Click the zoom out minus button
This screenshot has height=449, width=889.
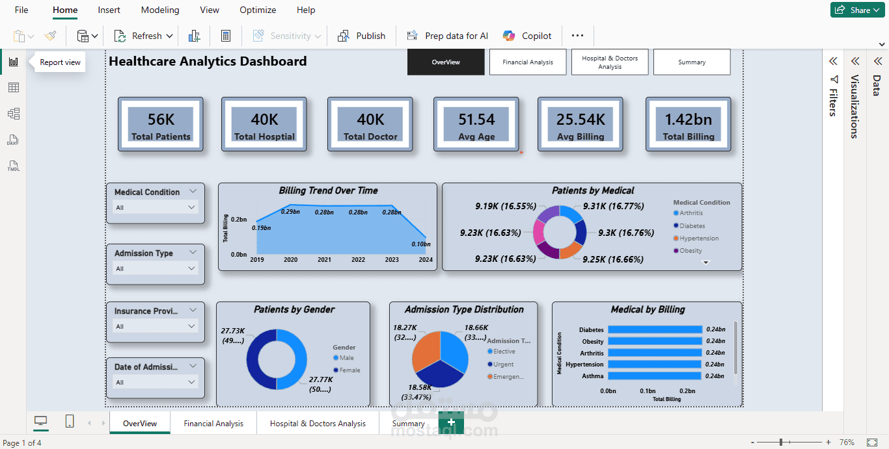tap(753, 443)
